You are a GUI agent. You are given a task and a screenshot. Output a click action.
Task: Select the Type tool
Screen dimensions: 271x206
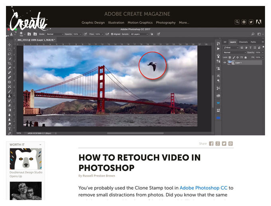click(x=9, y=129)
